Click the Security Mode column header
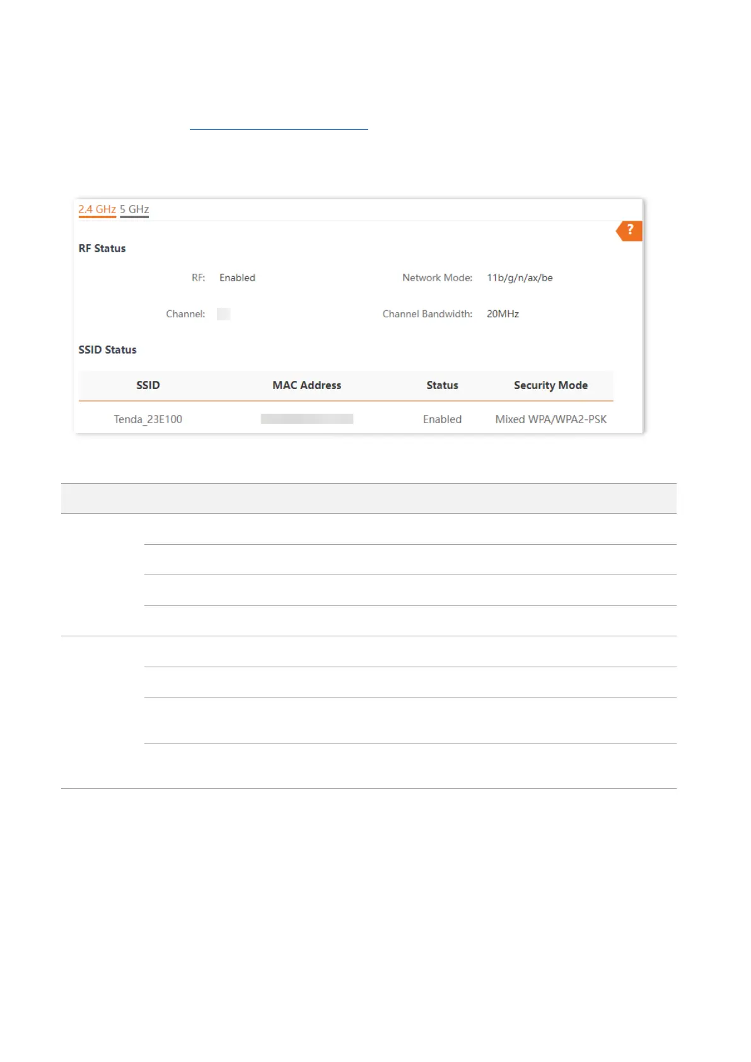This screenshot has height=1062, width=751. point(550,385)
